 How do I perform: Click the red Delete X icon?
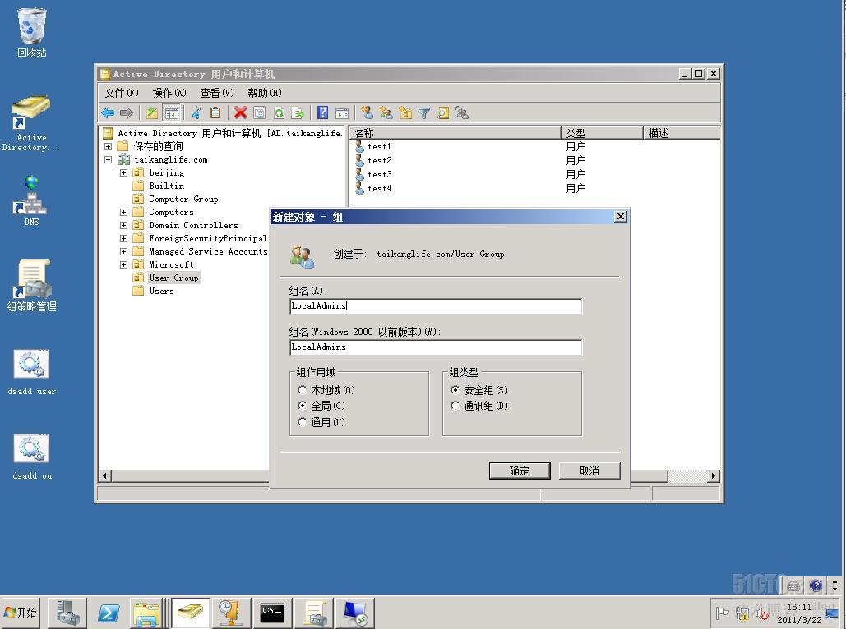[241, 112]
